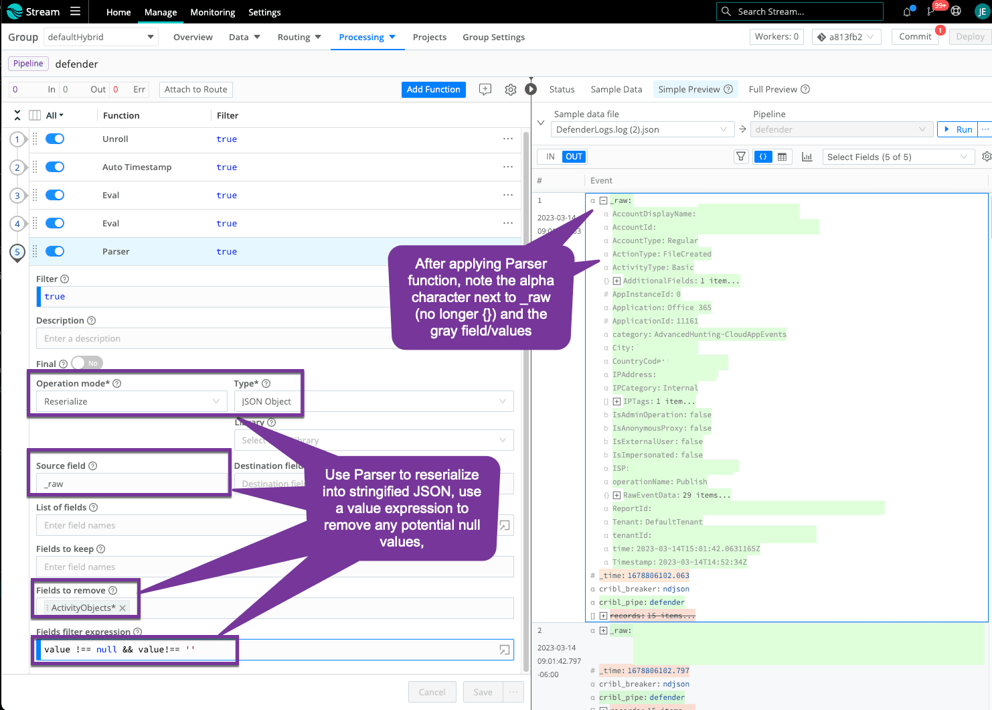
Task: Disable the Unroll function toggle
Action: [55, 139]
